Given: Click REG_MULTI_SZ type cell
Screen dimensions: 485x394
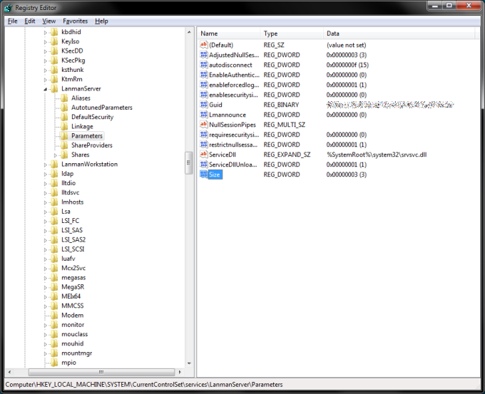Looking at the screenshot, I should click(285, 125).
